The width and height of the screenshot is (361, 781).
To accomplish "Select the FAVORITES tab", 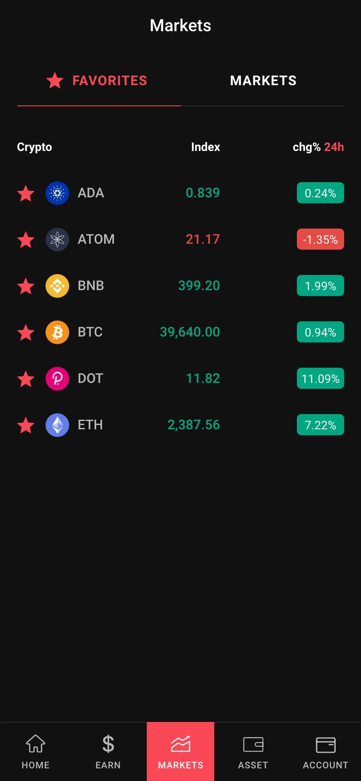I will 97,81.
